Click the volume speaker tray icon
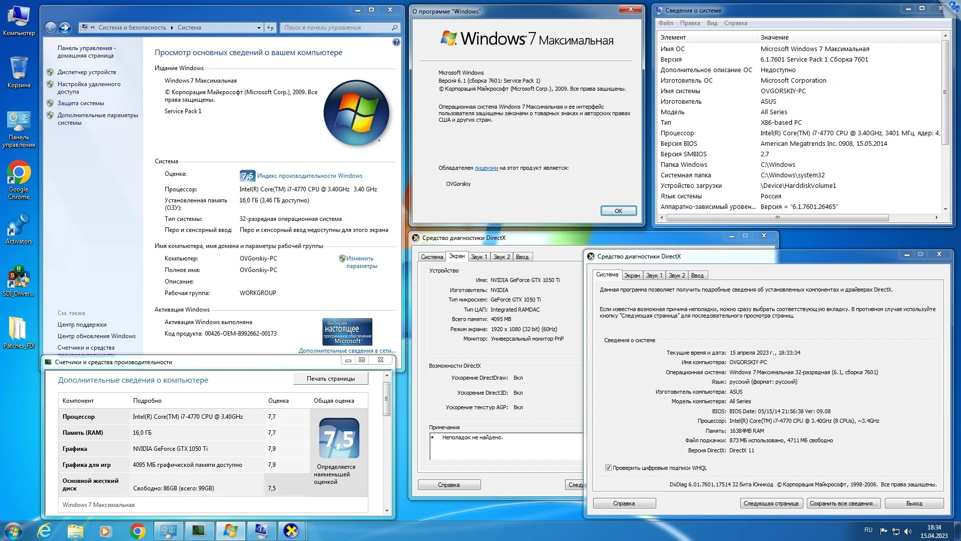The image size is (961, 541). [908, 531]
